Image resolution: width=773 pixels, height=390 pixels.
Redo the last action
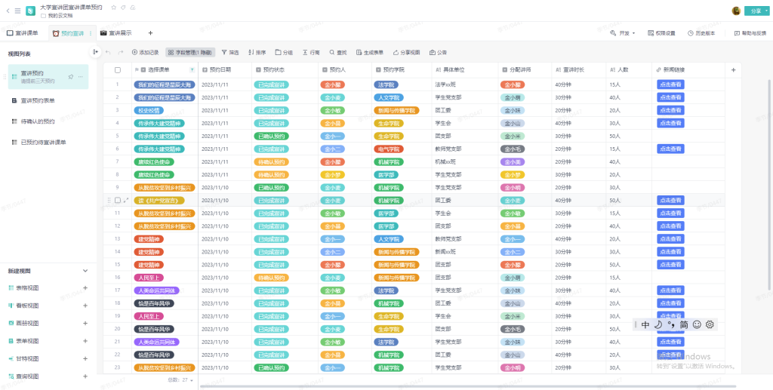[120, 52]
